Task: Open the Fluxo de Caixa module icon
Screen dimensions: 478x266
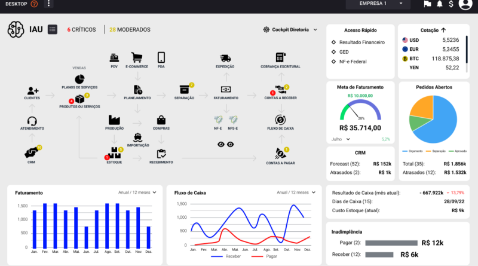Action: pos(280,120)
